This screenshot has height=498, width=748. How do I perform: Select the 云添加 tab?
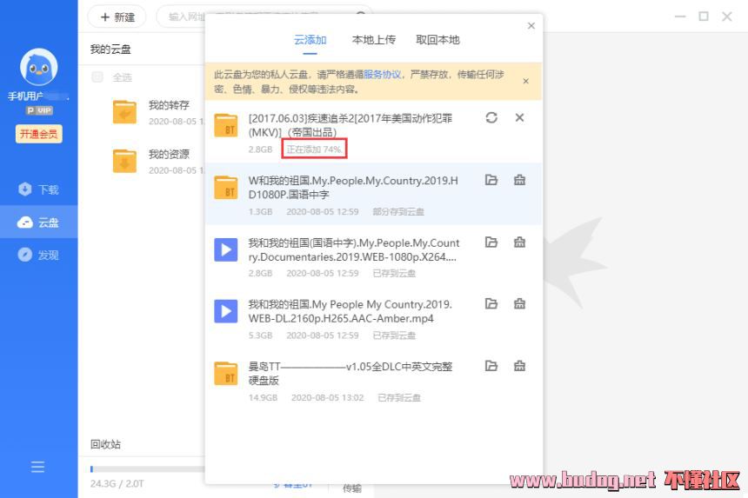point(310,40)
